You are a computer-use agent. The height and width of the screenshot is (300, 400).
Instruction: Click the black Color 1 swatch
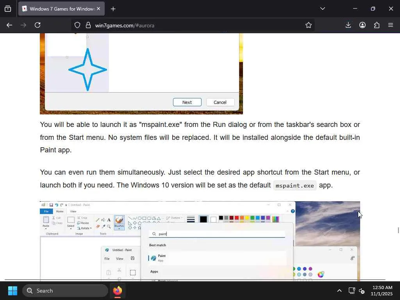pos(203,219)
